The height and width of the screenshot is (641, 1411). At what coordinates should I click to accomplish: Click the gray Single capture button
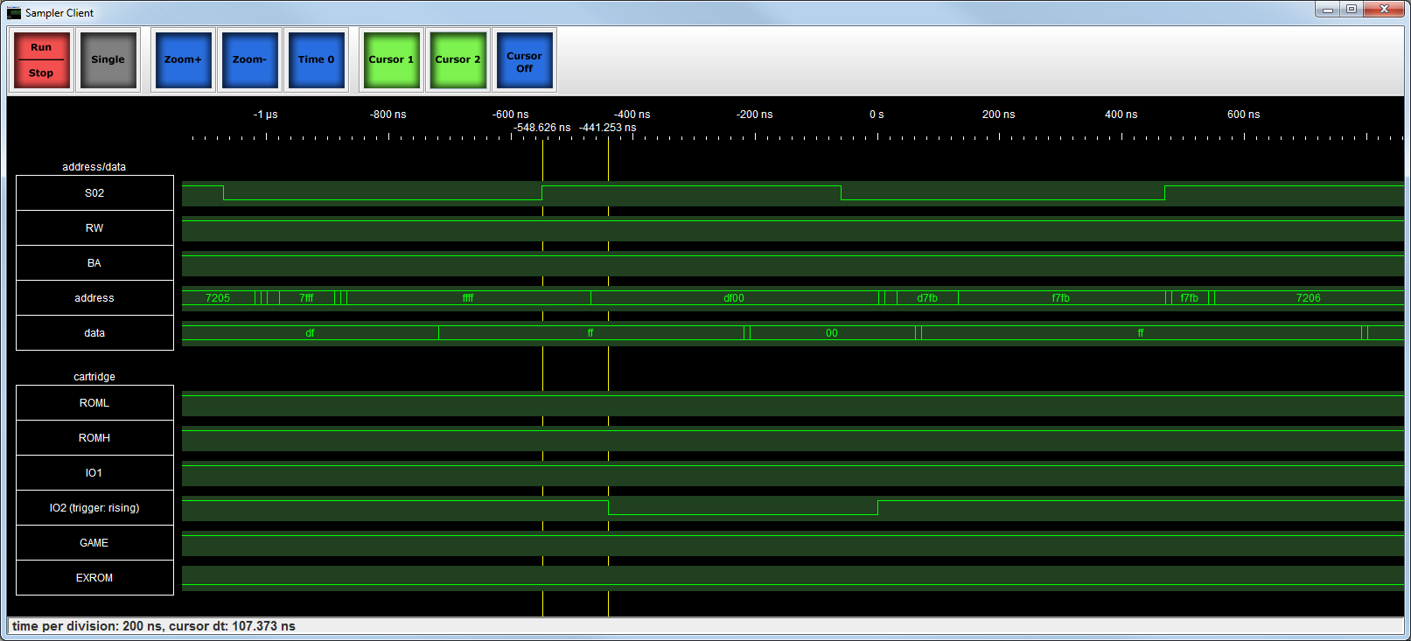click(108, 59)
